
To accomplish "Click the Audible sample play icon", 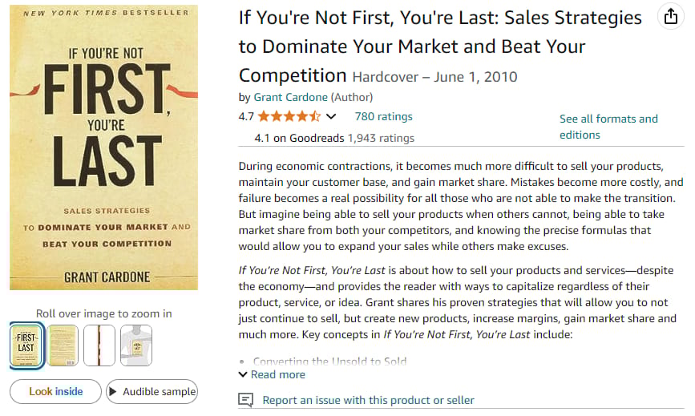I will click(x=115, y=392).
